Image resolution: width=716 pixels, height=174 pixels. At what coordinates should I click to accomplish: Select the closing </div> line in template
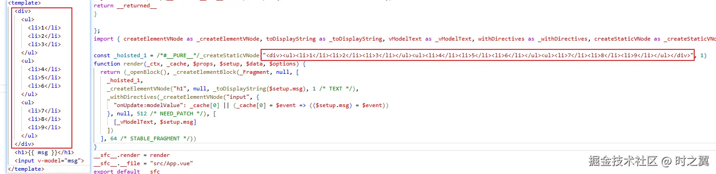coord(25,144)
